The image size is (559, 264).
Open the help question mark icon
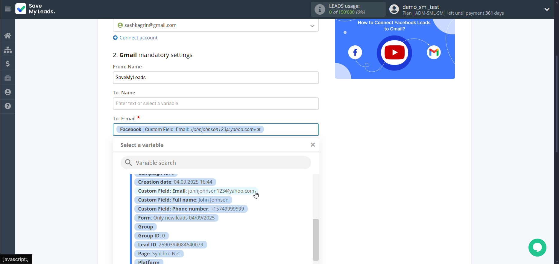pos(8,106)
